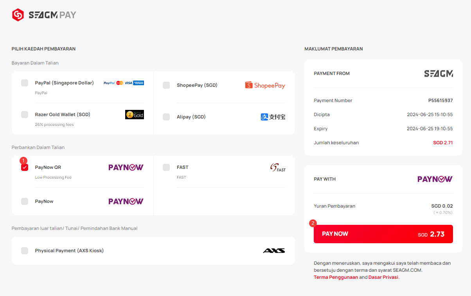Check the FAST payment option box

coord(166,167)
